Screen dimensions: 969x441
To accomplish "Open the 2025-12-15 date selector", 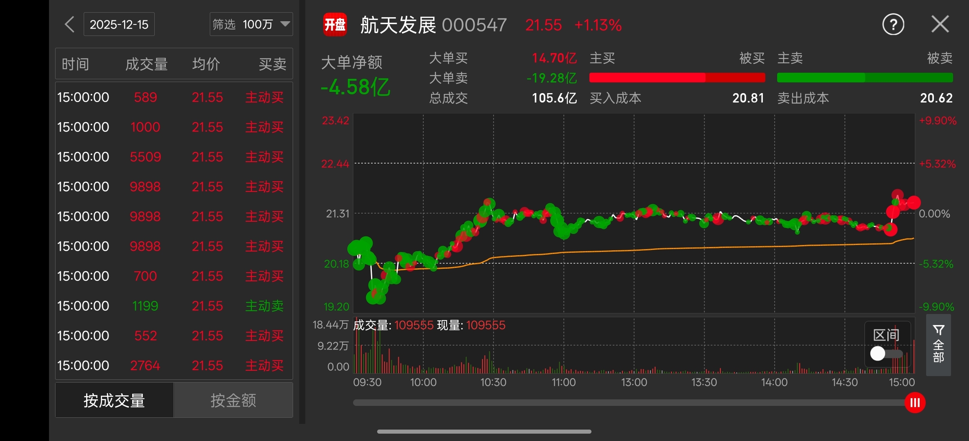I will 119,24.
